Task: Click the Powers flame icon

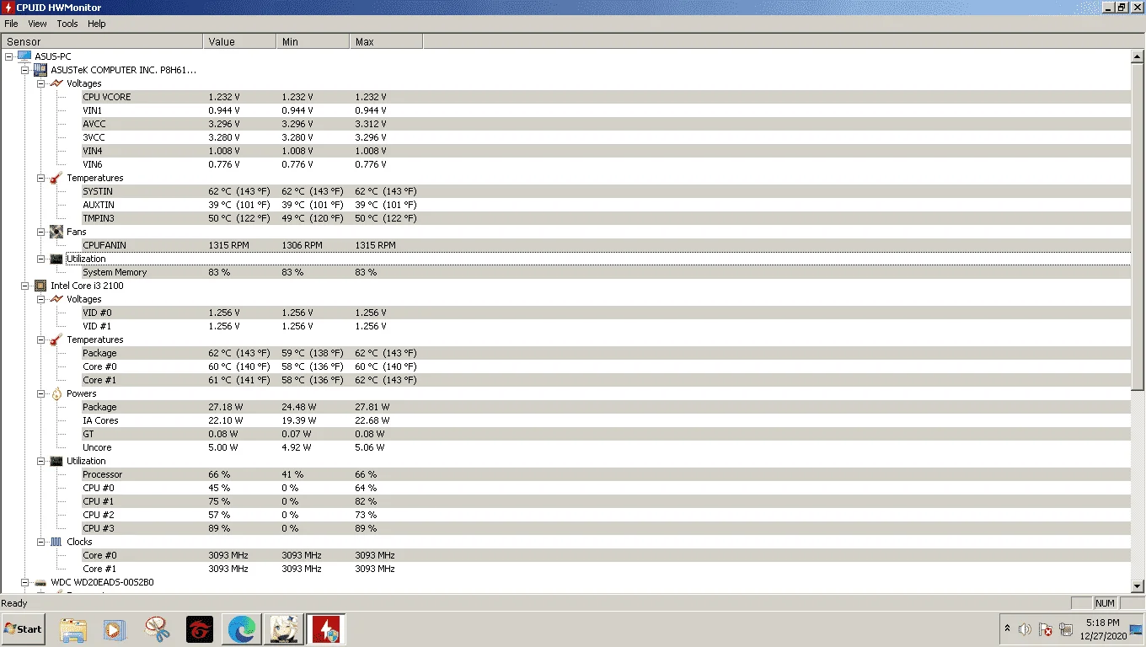Action: 56,393
